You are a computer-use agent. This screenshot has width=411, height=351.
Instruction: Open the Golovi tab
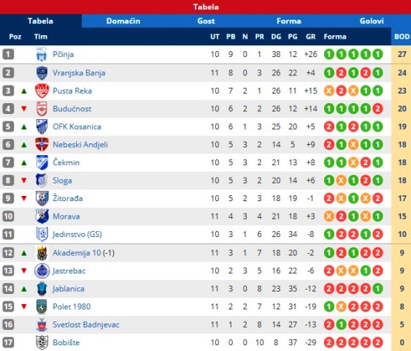pyautogui.click(x=372, y=21)
